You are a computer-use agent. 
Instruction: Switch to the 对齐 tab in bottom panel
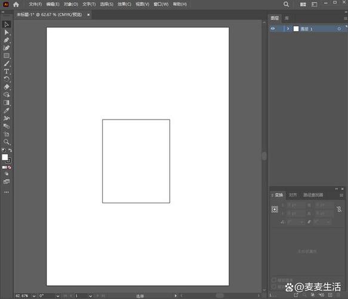point(292,195)
